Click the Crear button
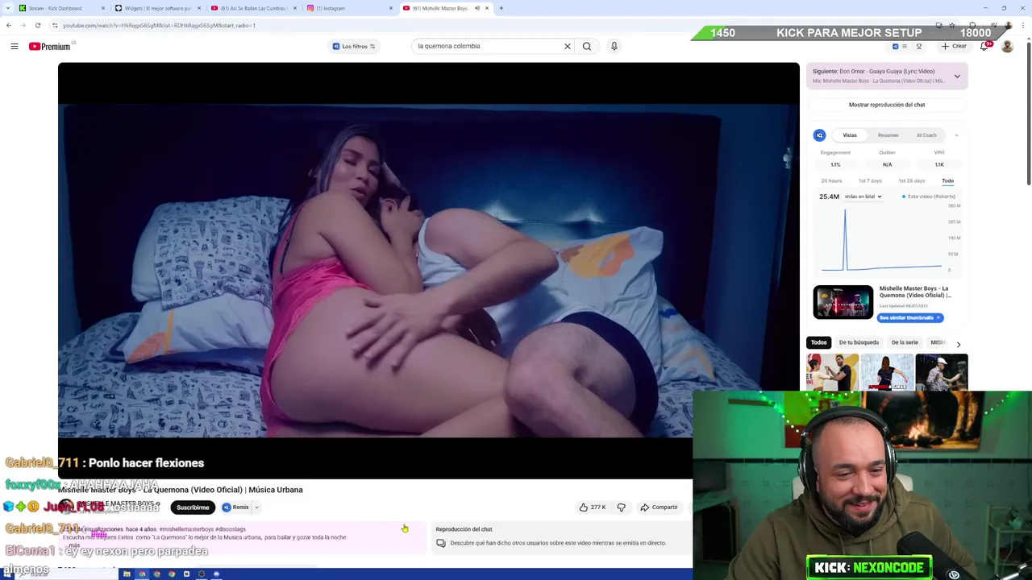The height and width of the screenshot is (580, 1032). pos(953,46)
